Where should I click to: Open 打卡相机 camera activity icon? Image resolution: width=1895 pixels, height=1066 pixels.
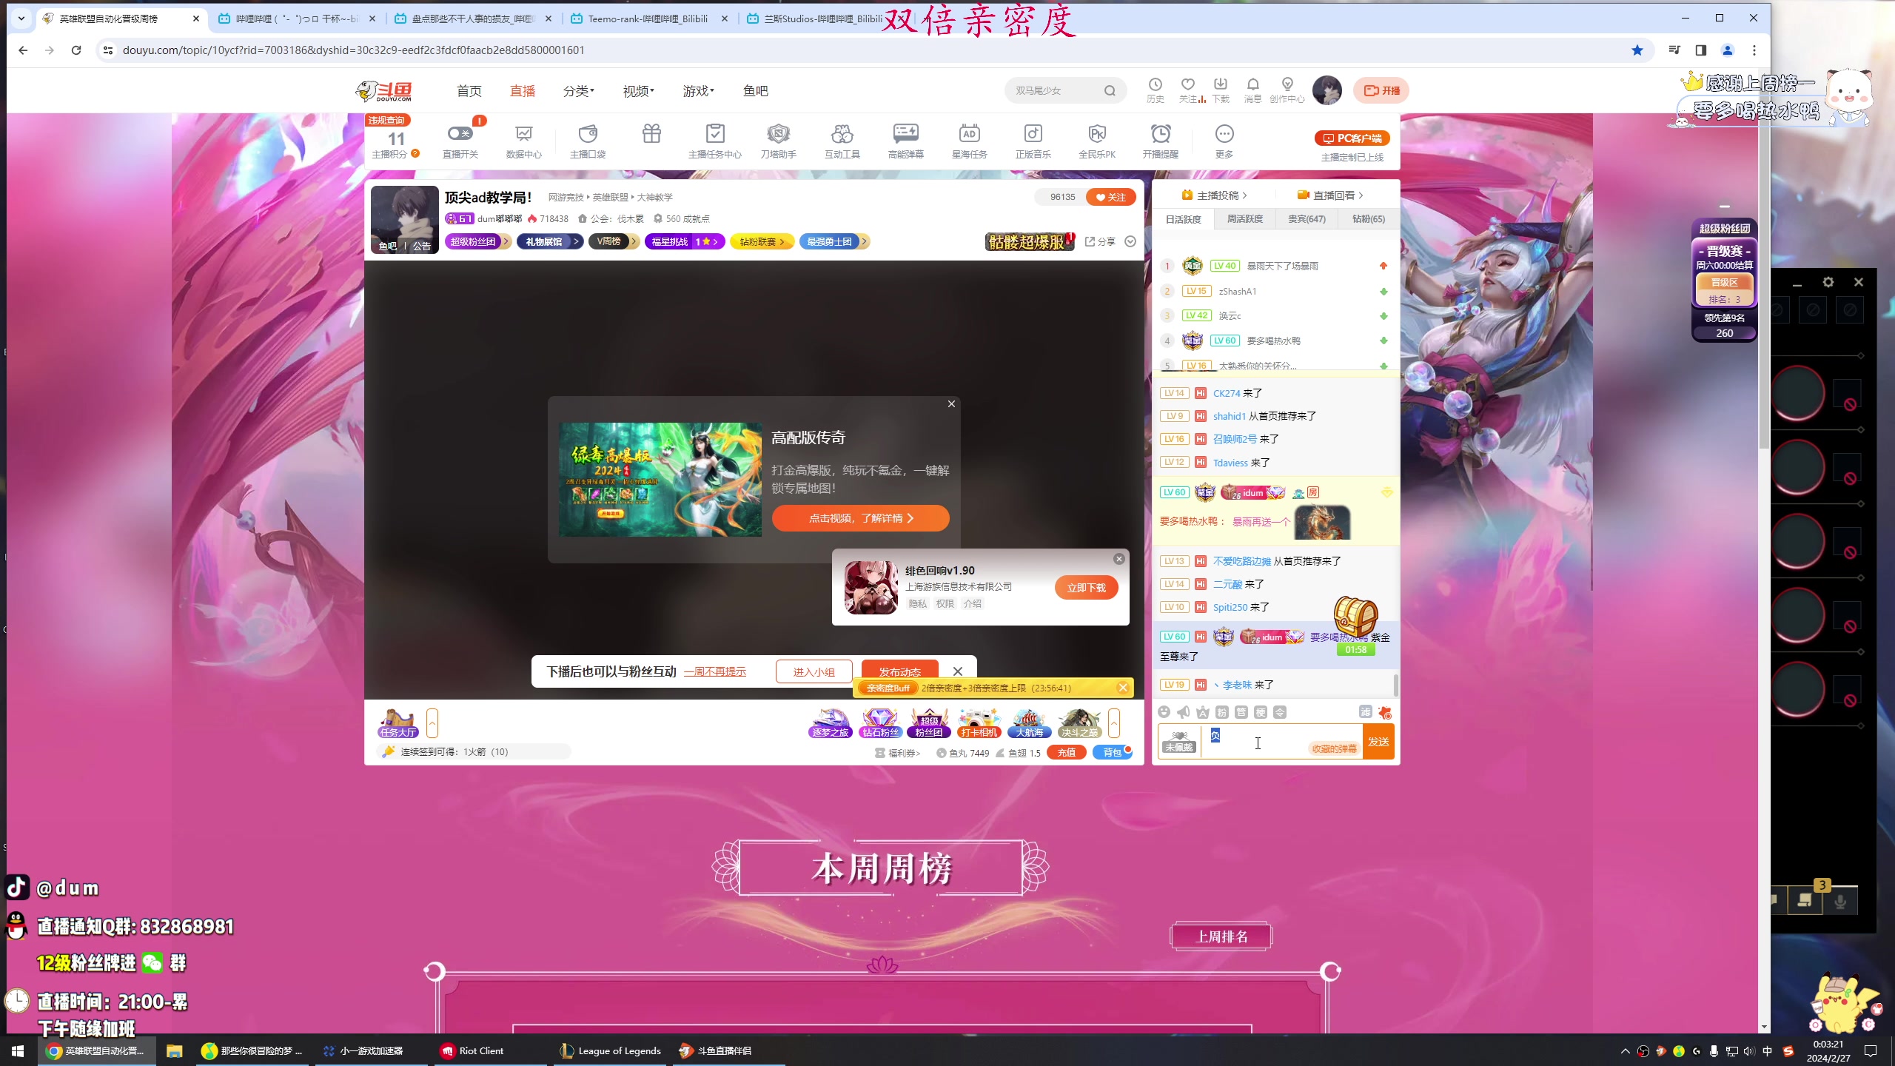979,723
